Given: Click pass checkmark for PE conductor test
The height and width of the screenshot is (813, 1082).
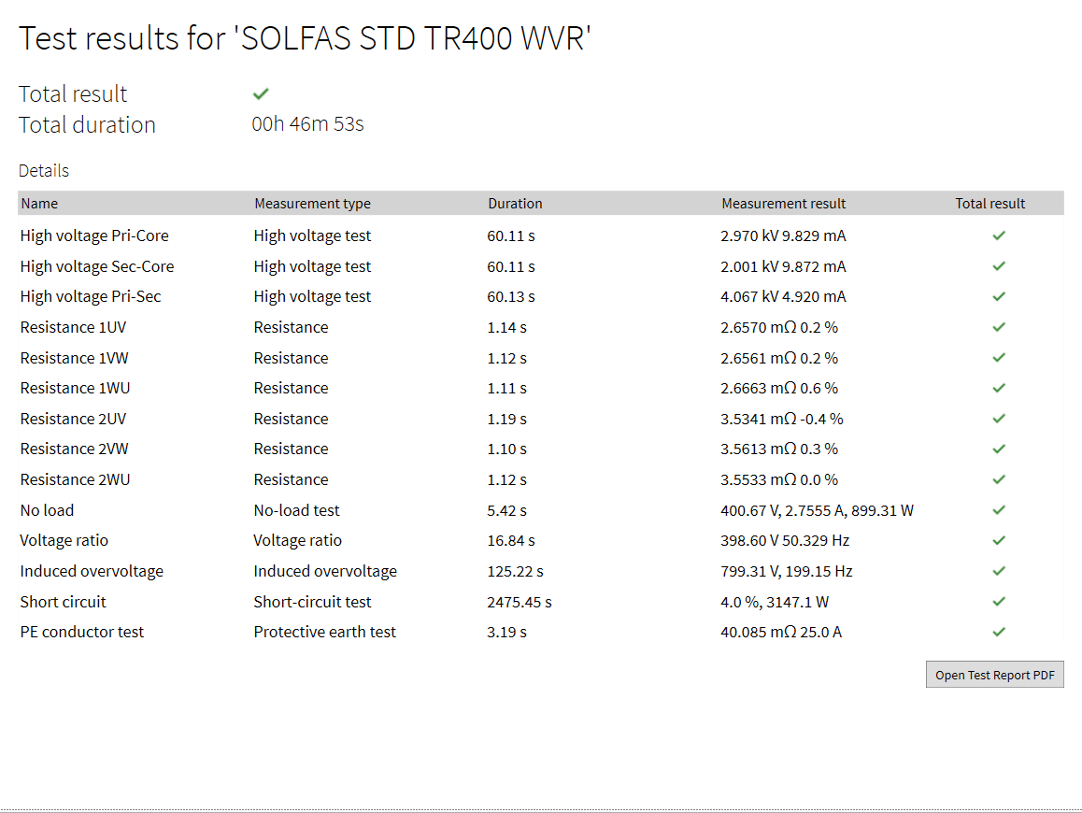Looking at the screenshot, I should tap(999, 632).
